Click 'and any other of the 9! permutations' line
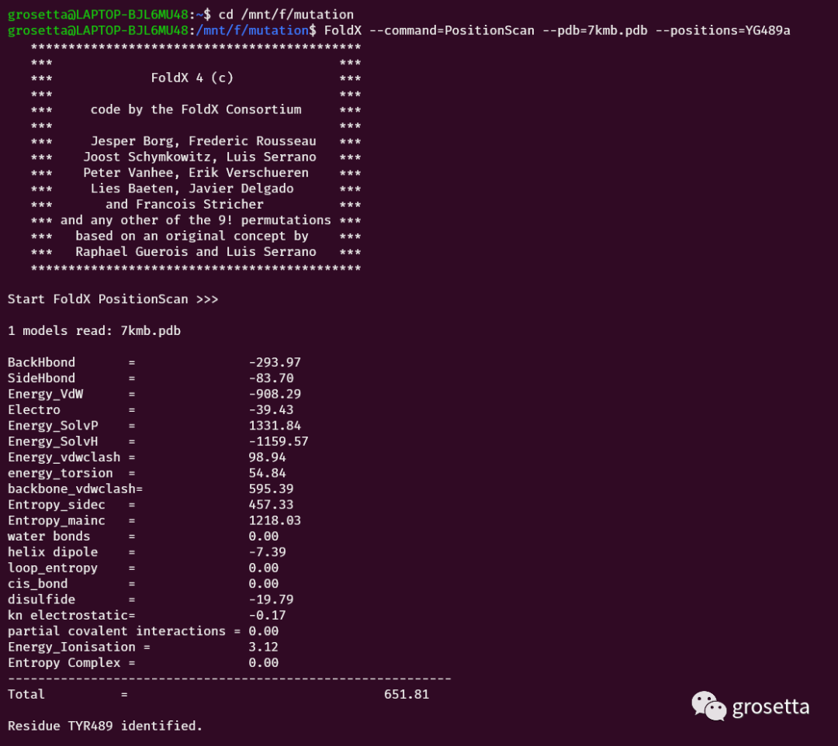The width and height of the screenshot is (838, 746). pos(196,220)
